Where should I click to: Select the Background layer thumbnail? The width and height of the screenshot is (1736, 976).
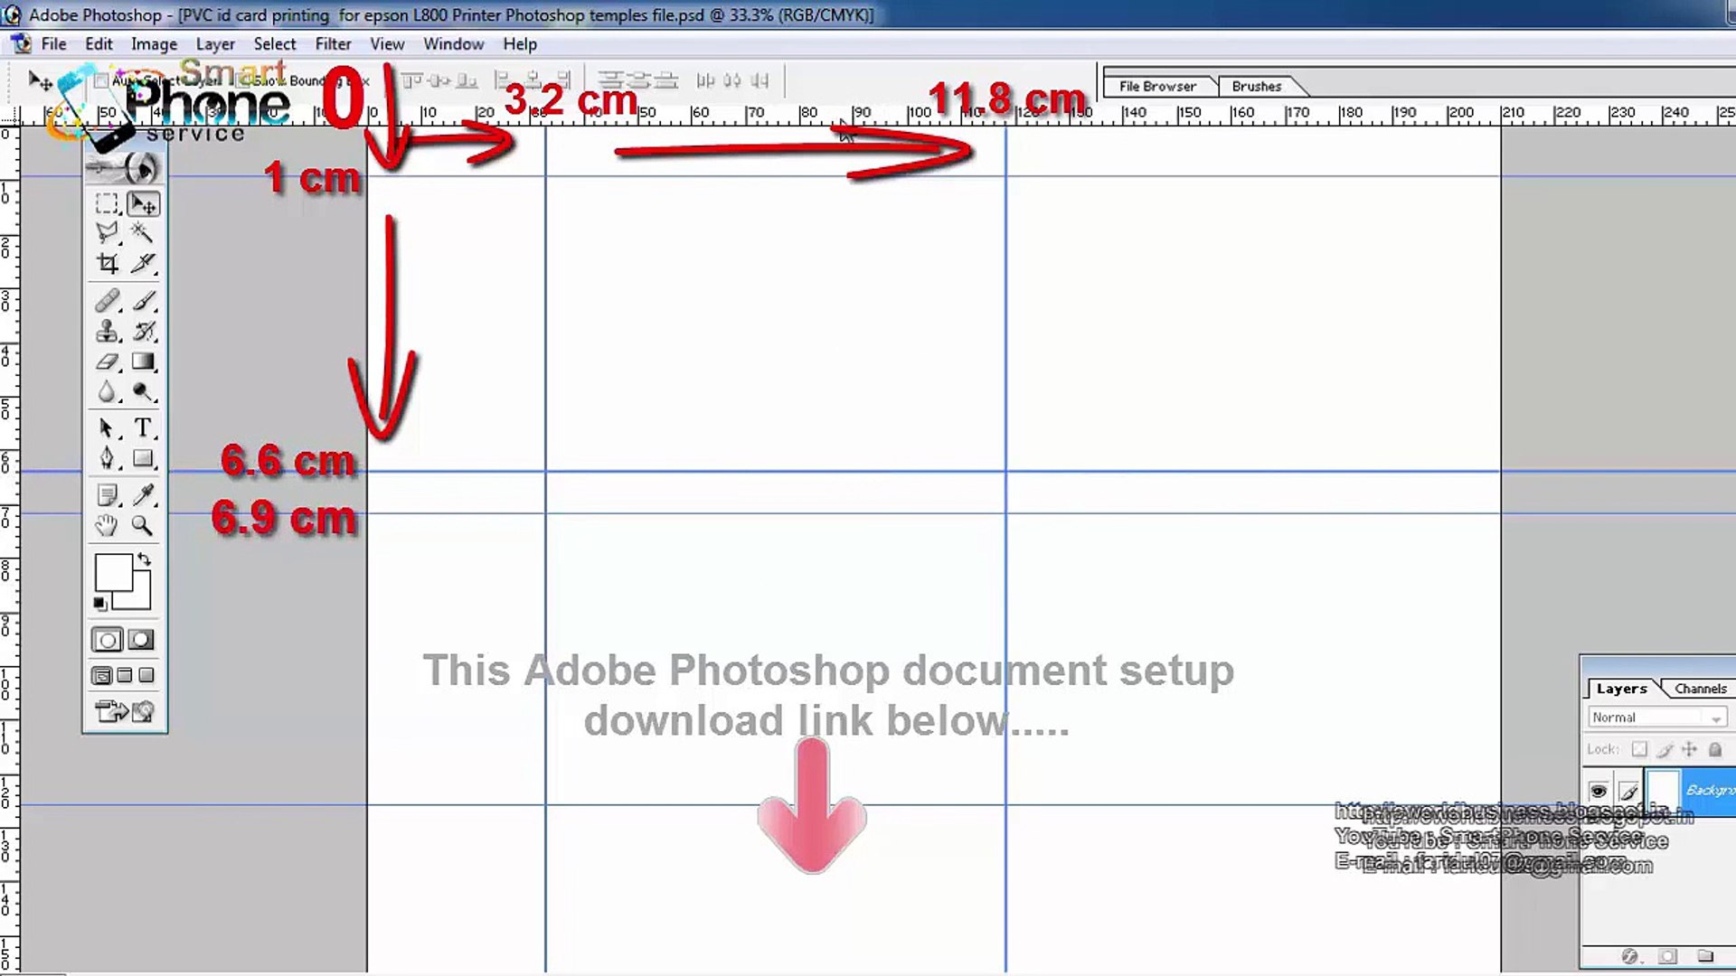coord(1663,791)
